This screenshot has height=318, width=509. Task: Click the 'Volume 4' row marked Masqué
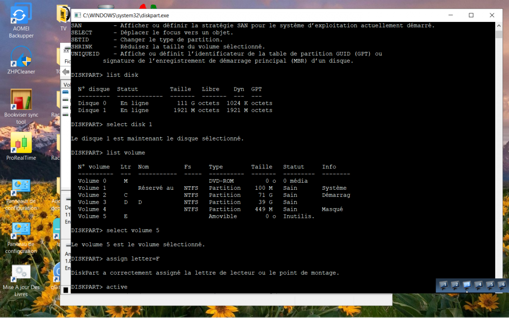210,209
